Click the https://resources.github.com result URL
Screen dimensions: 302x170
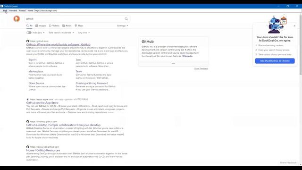(x=44, y=147)
